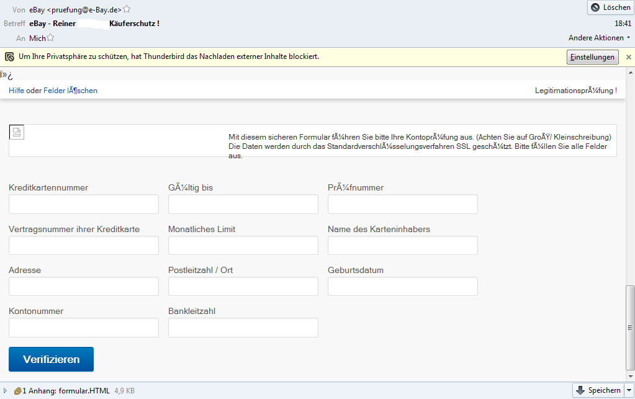The height and width of the screenshot is (399, 635).
Task: Click the broken image placeholder
Action: pyautogui.click(x=17, y=132)
